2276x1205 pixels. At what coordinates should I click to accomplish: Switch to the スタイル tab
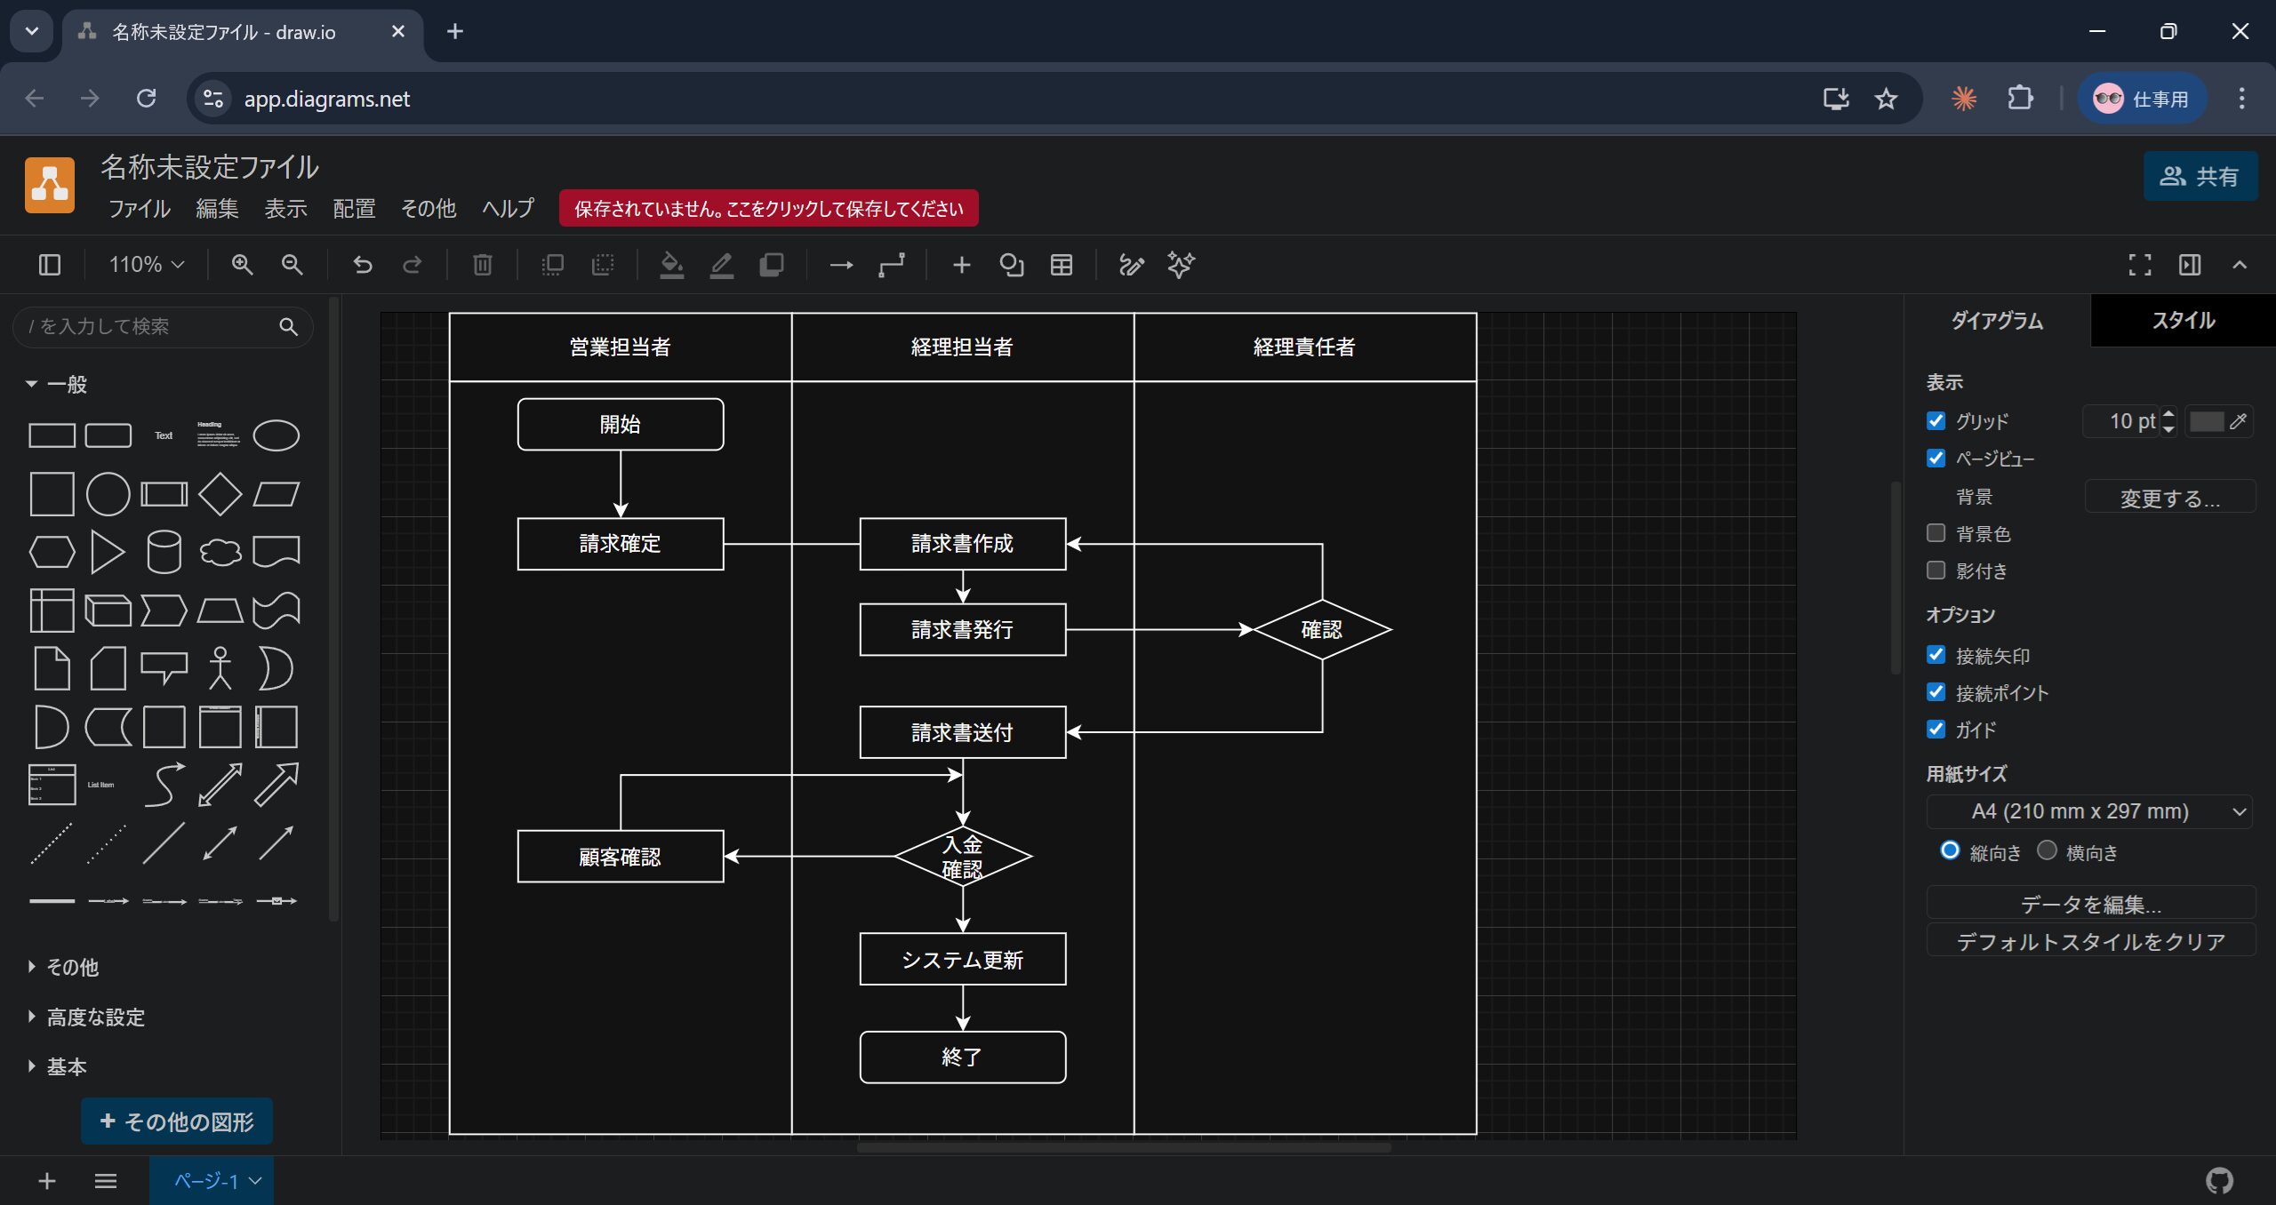[2183, 321]
